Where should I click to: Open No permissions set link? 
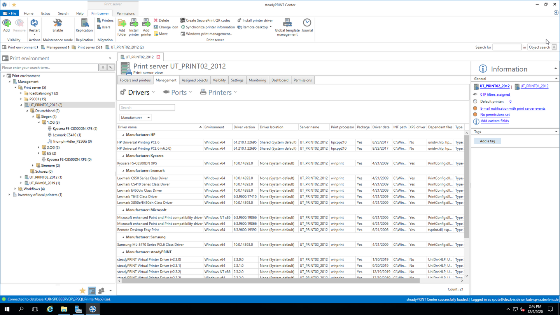[495, 115]
